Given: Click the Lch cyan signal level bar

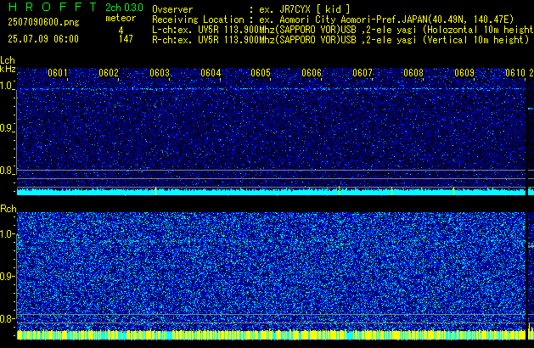Looking at the screenshot, I should [271, 191].
